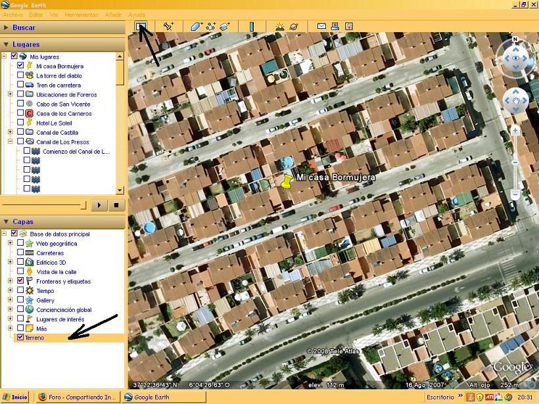Collapse Base de datos principal
This screenshot has height=404, width=539.
click(x=4, y=233)
